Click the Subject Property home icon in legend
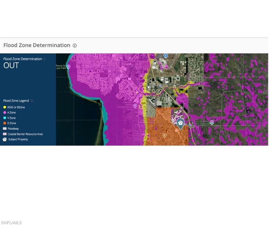This screenshot has width=269, height=225. [4, 139]
